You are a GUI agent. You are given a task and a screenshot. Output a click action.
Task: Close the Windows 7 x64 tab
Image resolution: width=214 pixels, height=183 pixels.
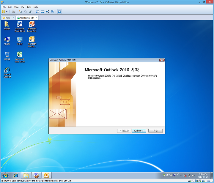37,18
